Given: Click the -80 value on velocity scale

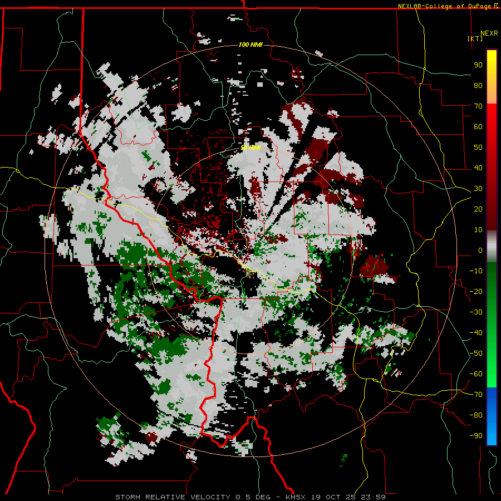Looking at the screenshot, I should (476, 415).
